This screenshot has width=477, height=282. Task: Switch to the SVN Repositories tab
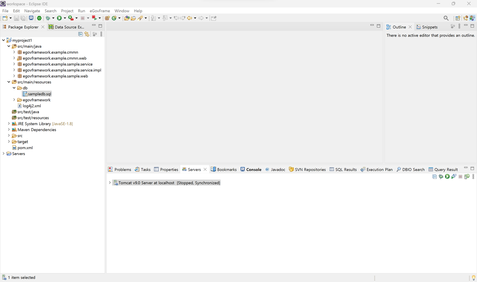pyautogui.click(x=307, y=169)
